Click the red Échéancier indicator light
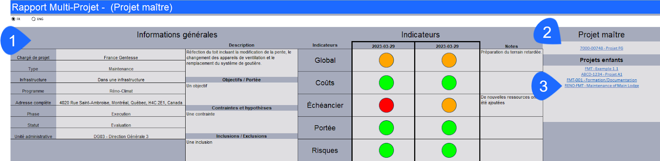The height and width of the screenshot is (161, 660). [x=387, y=105]
